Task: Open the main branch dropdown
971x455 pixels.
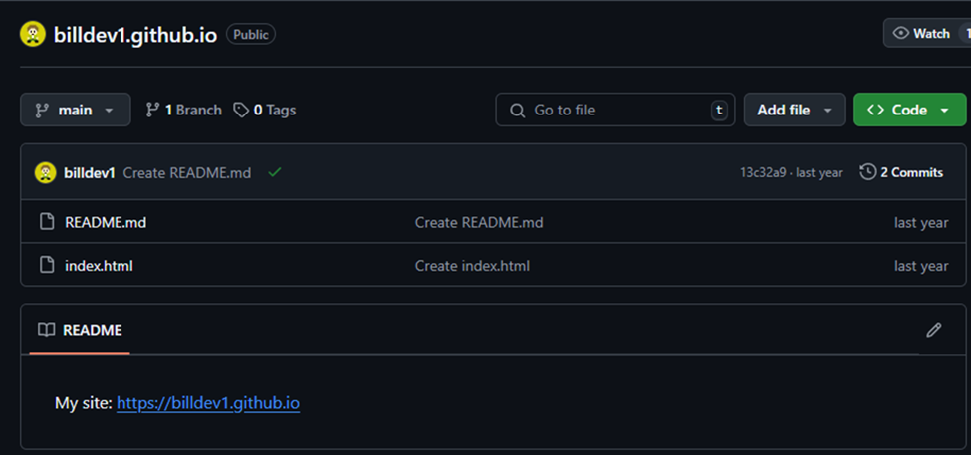Action: pyautogui.click(x=75, y=110)
